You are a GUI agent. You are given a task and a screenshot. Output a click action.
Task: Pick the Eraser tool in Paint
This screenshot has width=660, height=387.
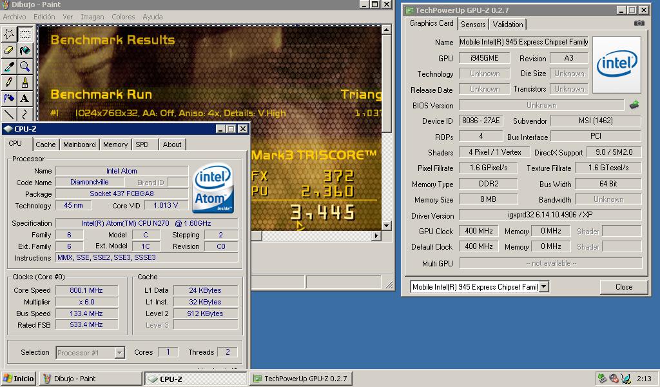click(x=9, y=50)
